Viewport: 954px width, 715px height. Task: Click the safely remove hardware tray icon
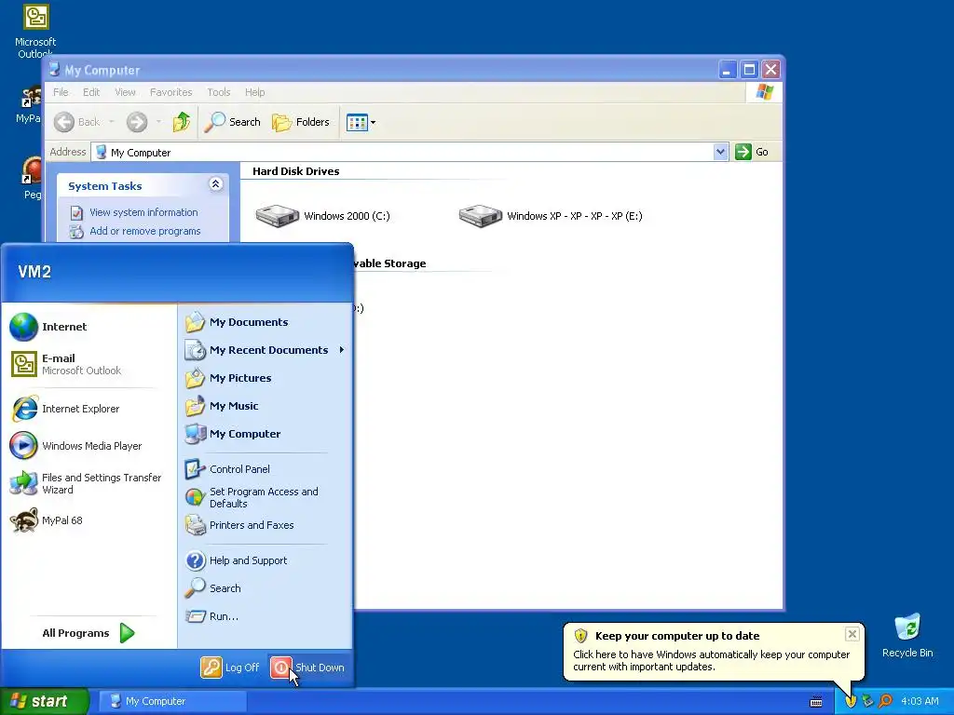click(867, 701)
